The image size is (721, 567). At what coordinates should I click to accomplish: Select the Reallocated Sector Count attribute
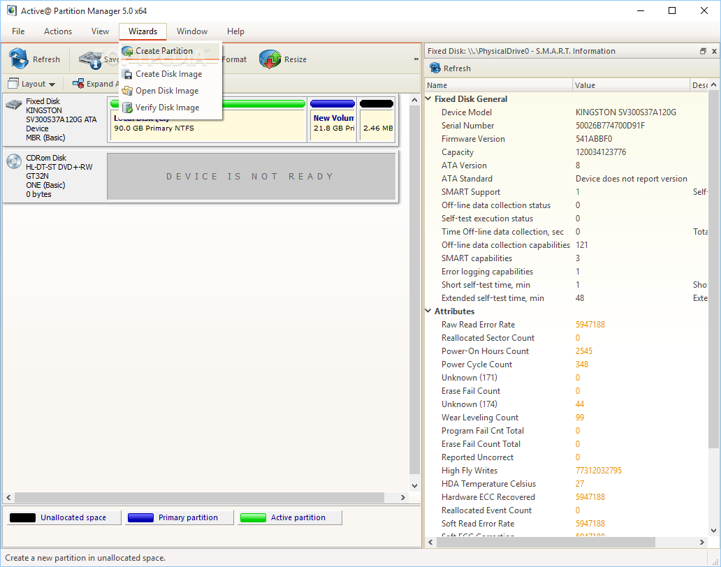[x=567, y=338]
